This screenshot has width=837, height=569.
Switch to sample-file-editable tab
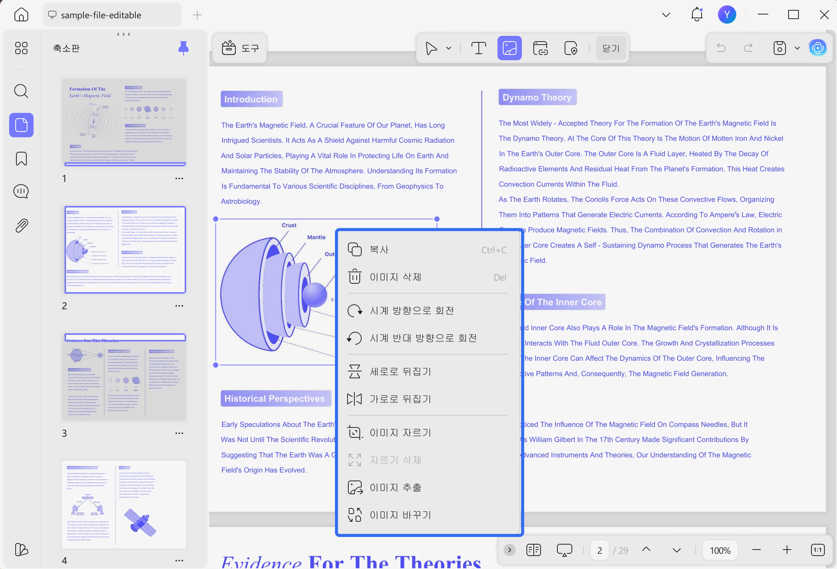(112, 15)
